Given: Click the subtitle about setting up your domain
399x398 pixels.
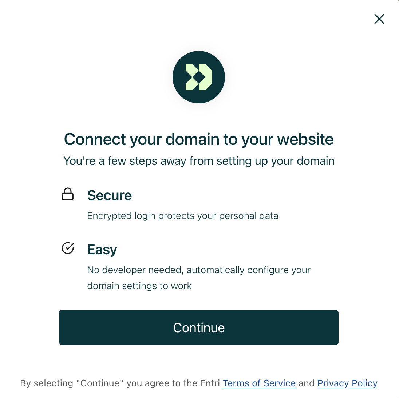Looking at the screenshot, I should [x=199, y=161].
